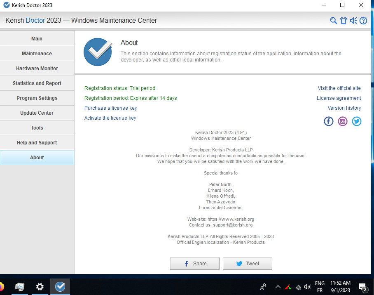Click Kerish Doctor title bar icon
The image size is (374, 295).
coord(7,5)
